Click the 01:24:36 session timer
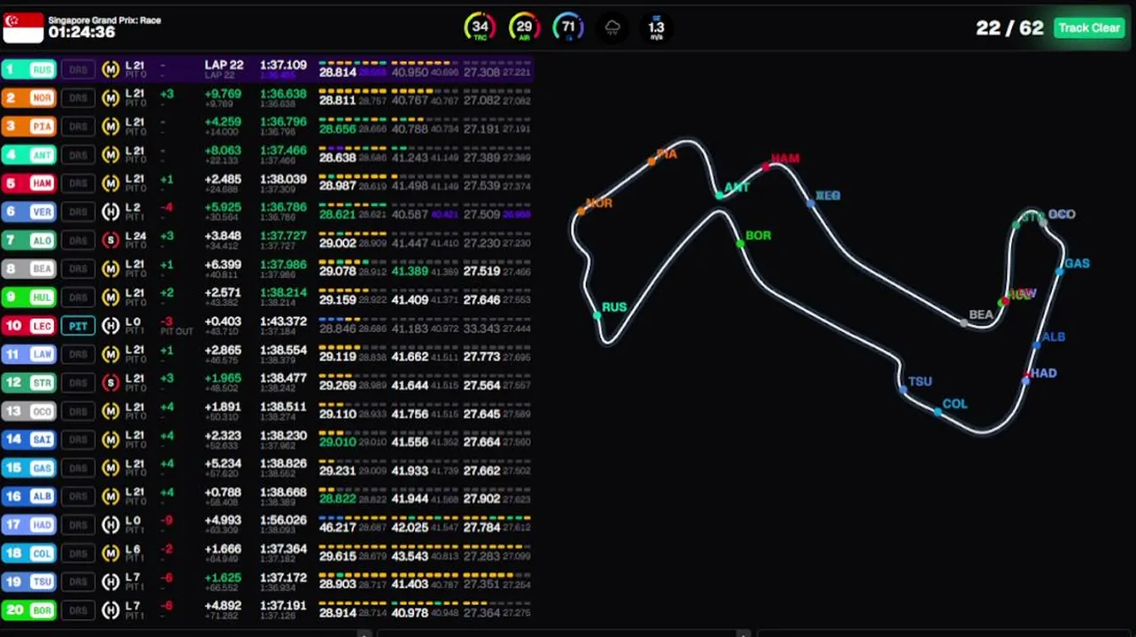This screenshot has width=1136, height=637. point(81,33)
